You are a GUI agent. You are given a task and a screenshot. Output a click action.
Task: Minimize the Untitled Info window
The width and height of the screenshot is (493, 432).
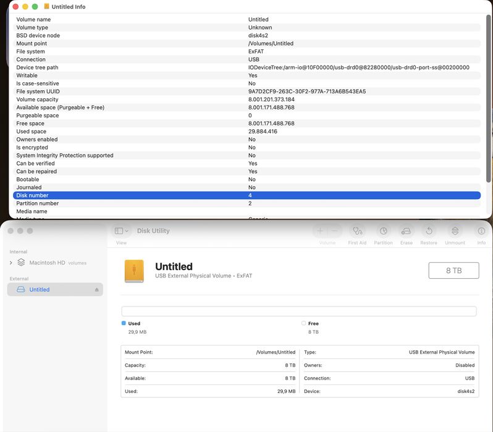(25, 7)
